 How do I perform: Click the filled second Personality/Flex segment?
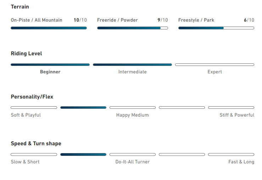point(83,107)
